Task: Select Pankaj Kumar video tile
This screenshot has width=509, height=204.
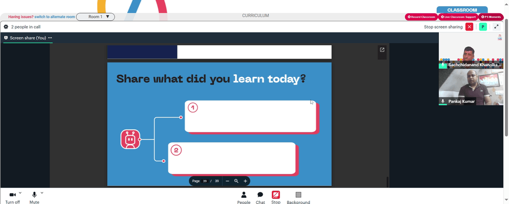Action: 471,87
